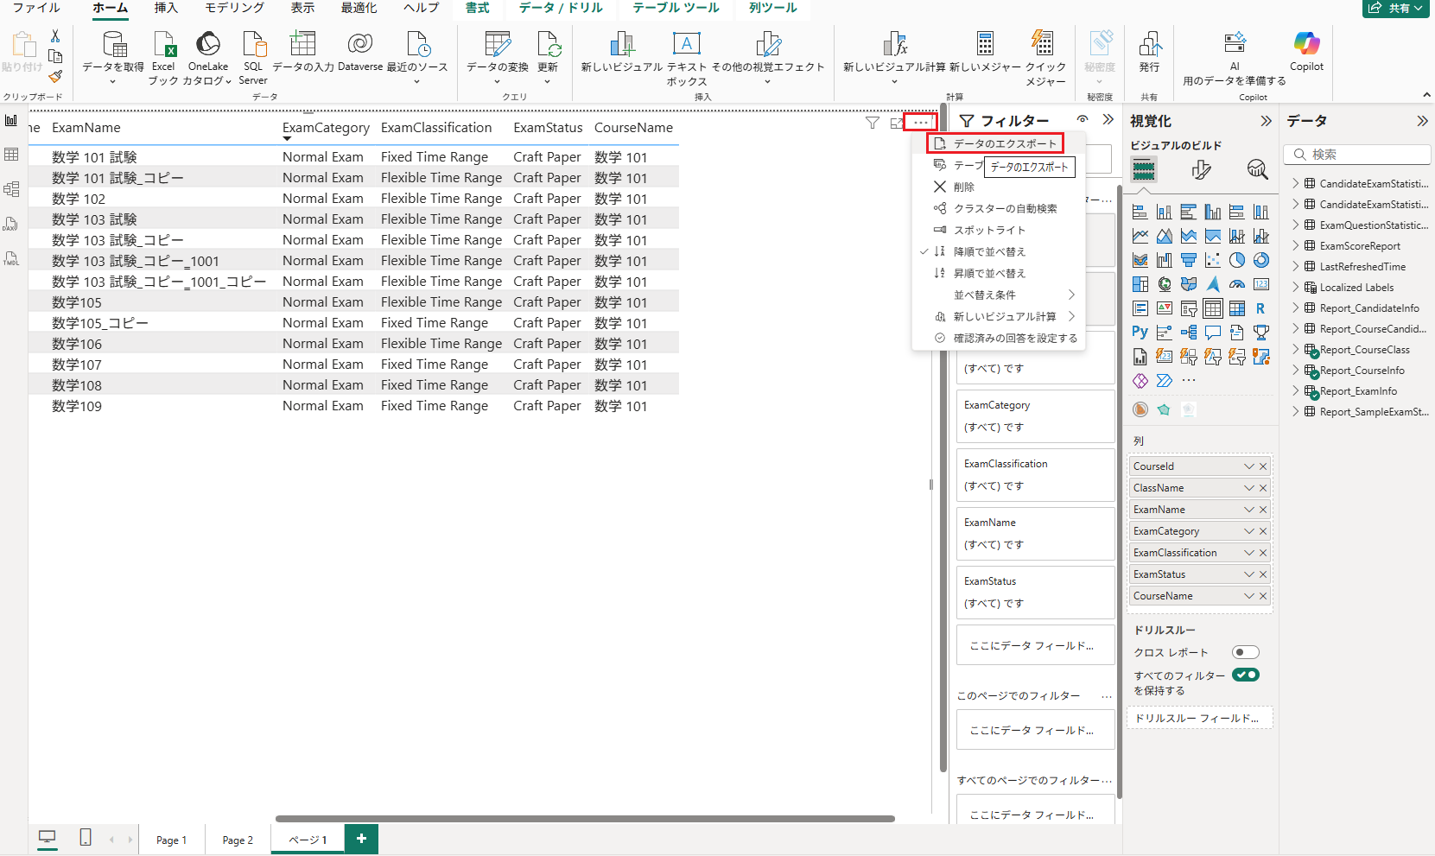Expand the Report_ExamInfo table in Data pane
Image resolution: width=1435 pixels, height=856 pixels.
[x=1295, y=390]
